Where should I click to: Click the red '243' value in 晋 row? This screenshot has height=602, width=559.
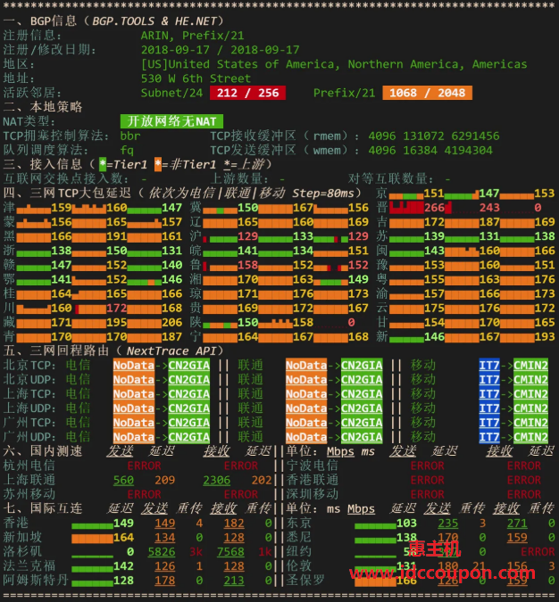pos(489,208)
